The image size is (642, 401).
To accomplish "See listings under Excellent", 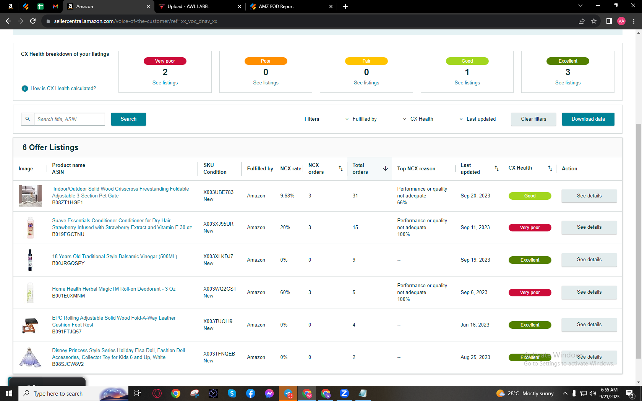I will click(x=568, y=83).
